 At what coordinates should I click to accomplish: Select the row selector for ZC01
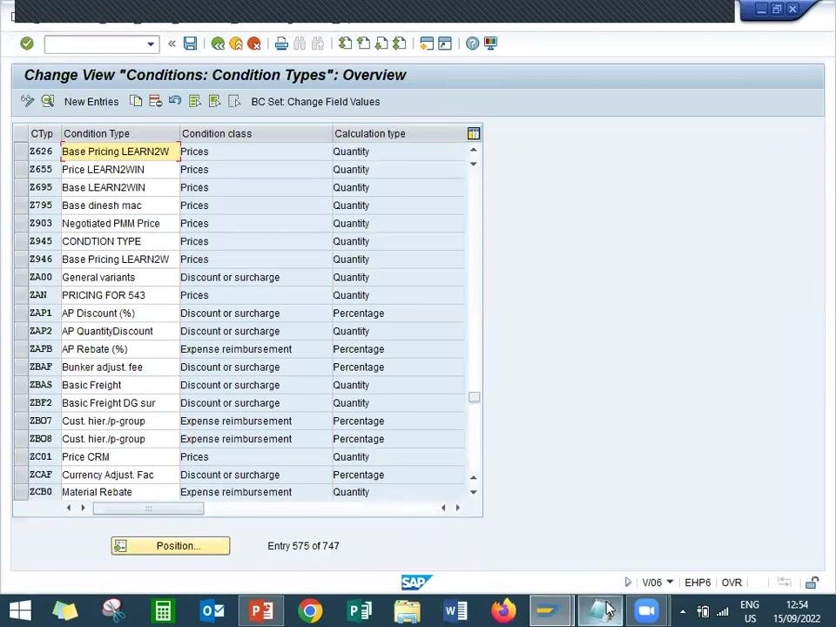coord(21,457)
